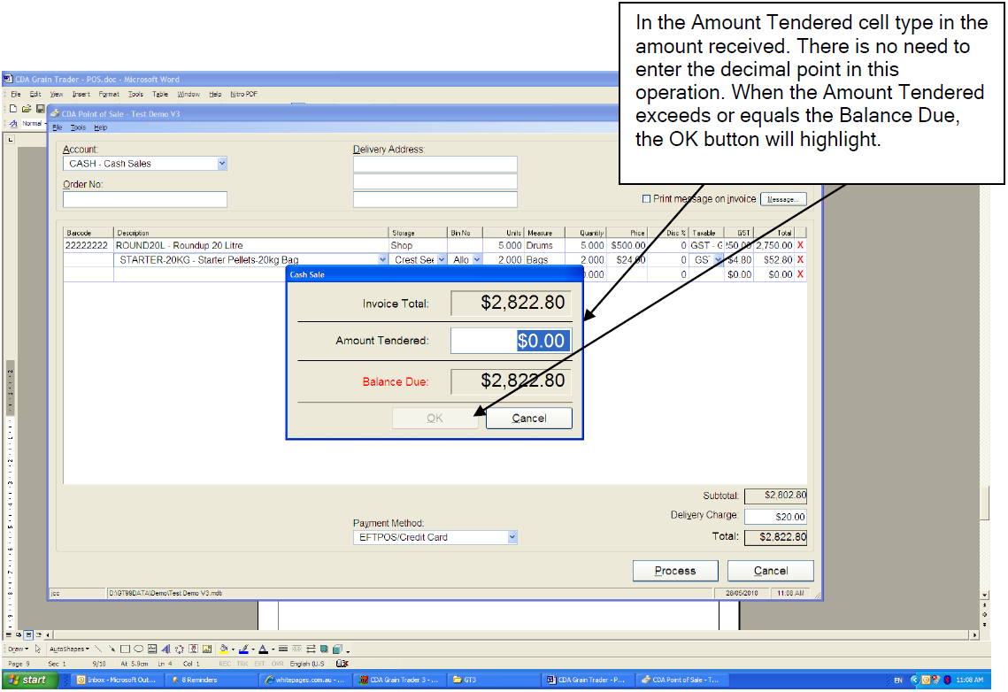Enable Print message on invoice checkbox
Screen dimensions: 1008x692
click(646, 199)
